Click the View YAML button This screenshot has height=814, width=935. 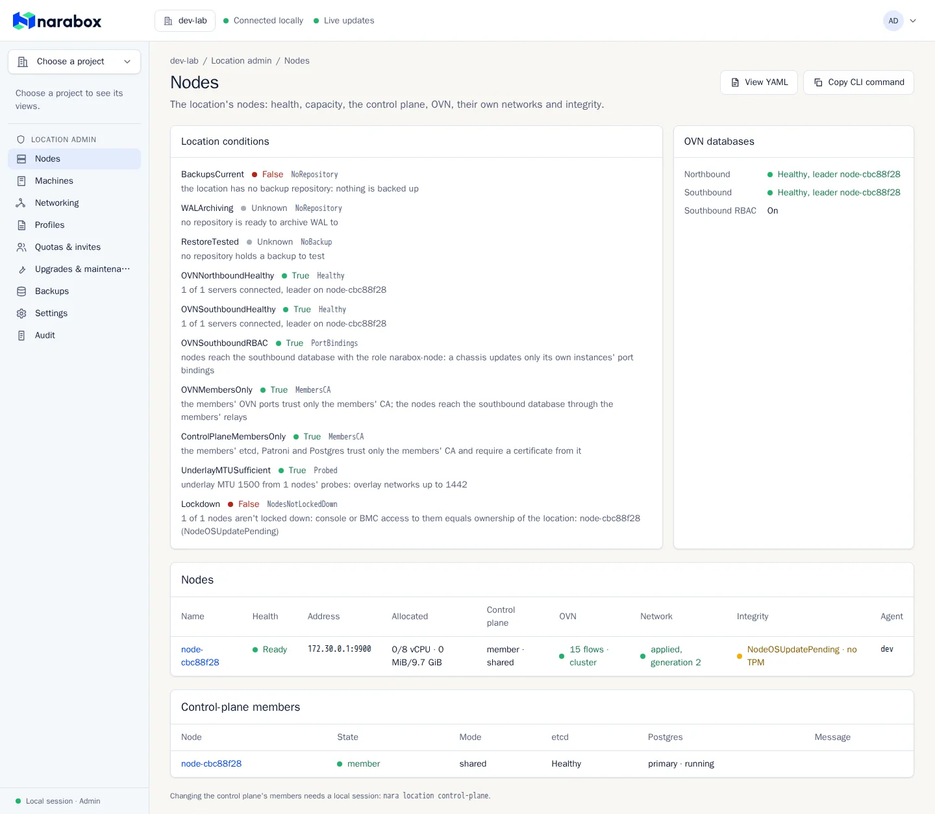(759, 82)
